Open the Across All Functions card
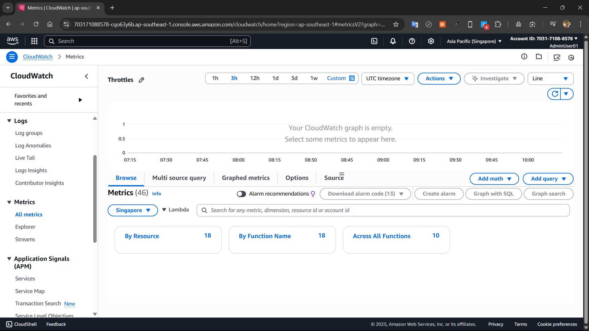 pyautogui.click(x=396, y=240)
